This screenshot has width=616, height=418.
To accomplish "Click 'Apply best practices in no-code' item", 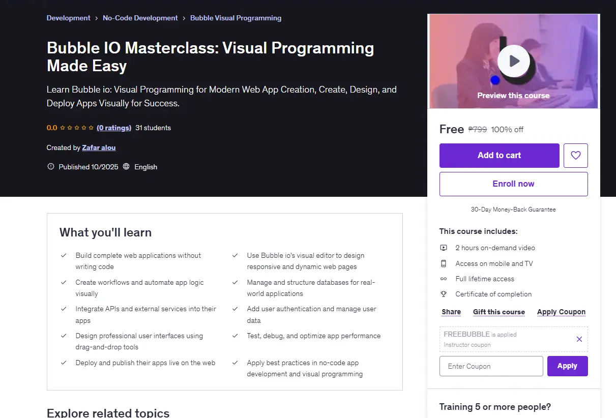I will (305, 369).
